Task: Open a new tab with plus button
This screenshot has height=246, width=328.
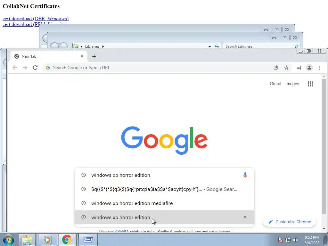Action: (x=94, y=56)
